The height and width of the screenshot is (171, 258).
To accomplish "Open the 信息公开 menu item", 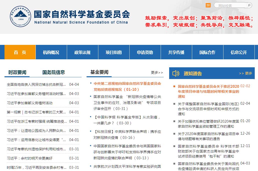I will pos(239,52).
